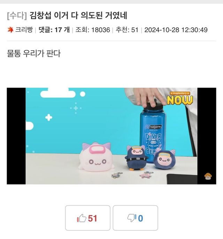Upvote the post using the 51 button
223x239 pixels.
pyautogui.click(x=88, y=218)
